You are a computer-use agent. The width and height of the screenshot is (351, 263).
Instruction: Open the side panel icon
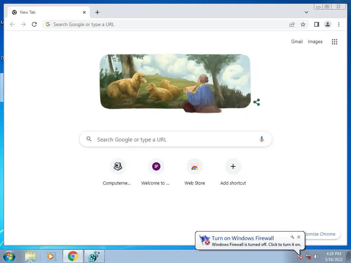click(x=316, y=24)
